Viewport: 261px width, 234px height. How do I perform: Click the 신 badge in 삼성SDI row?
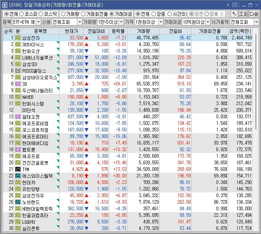[x=18, y=64]
